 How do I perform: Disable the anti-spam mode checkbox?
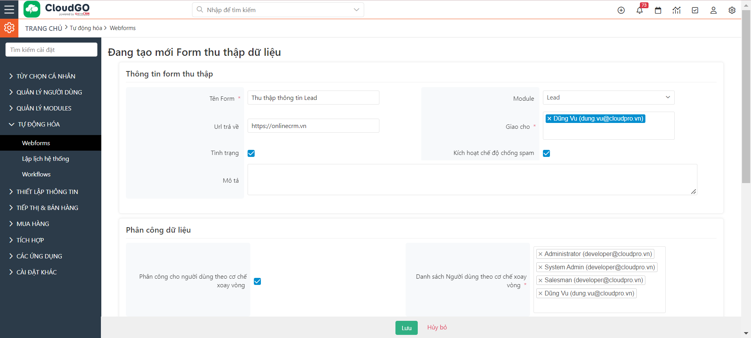(546, 153)
